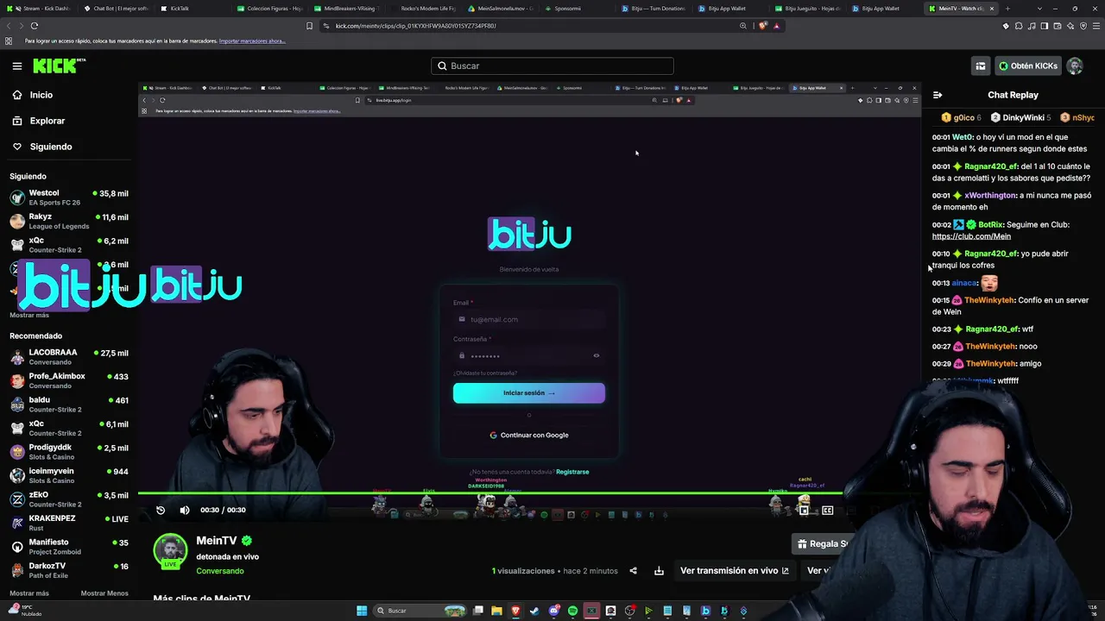Click Continuar con Google in the clip
This screenshot has height=621, width=1105.
tap(529, 435)
